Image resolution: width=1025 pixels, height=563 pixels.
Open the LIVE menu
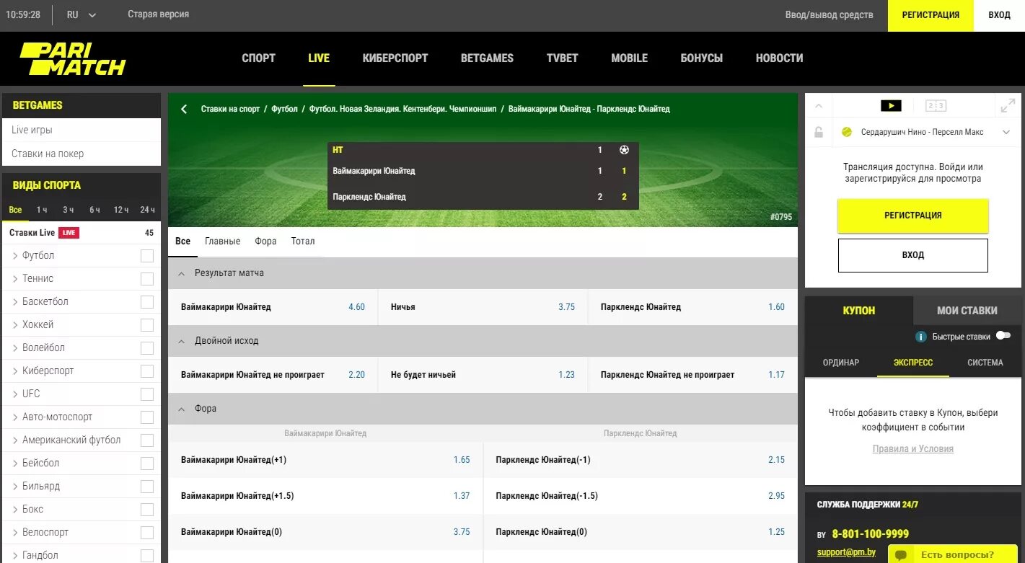(319, 58)
